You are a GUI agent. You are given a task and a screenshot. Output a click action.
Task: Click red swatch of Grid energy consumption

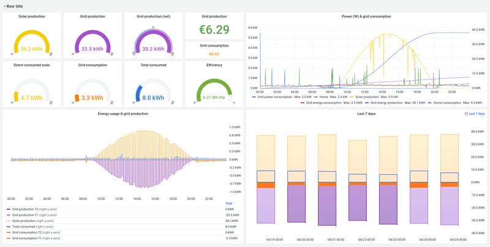tap(303, 103)
